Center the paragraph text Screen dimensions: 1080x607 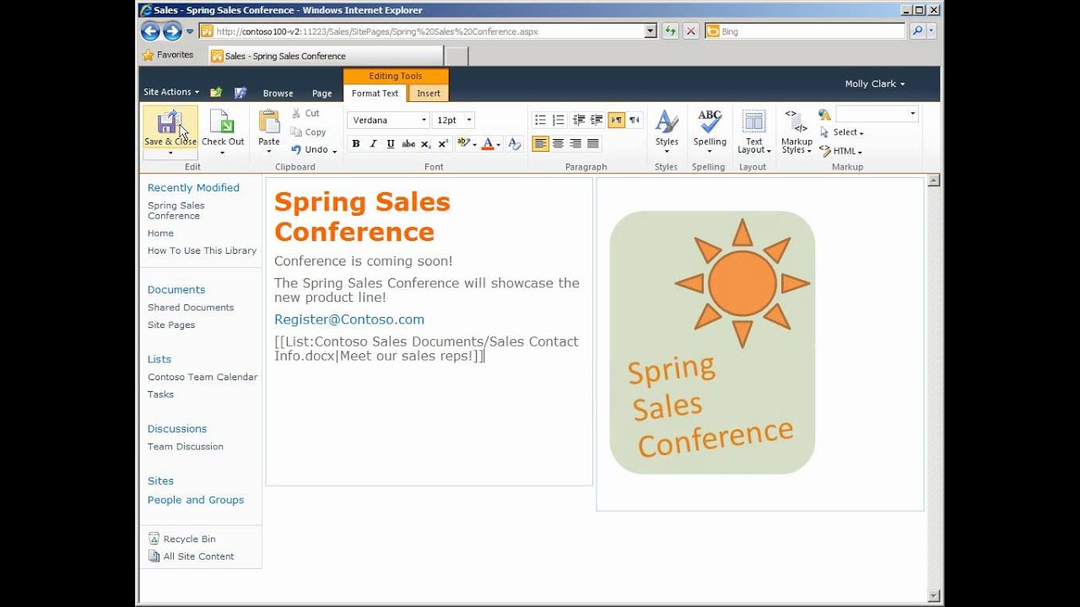point(558,144)
